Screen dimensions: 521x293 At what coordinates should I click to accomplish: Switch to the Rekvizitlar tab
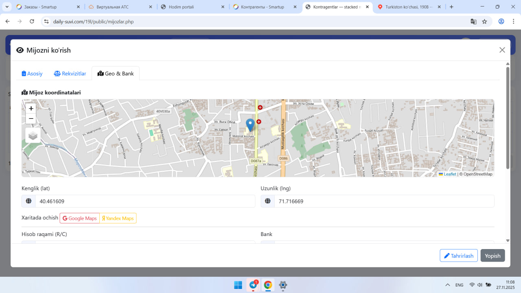click(x=70, y=74)
